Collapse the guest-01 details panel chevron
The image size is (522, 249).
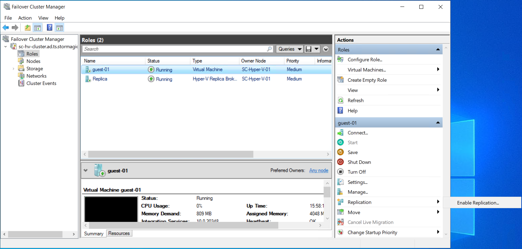tap(86, 170)
